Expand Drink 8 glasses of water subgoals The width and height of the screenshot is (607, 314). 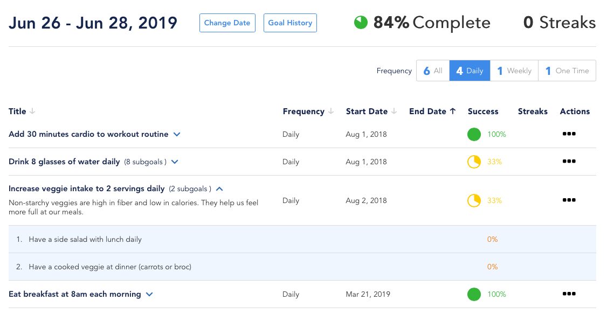[x=174, y=162]
